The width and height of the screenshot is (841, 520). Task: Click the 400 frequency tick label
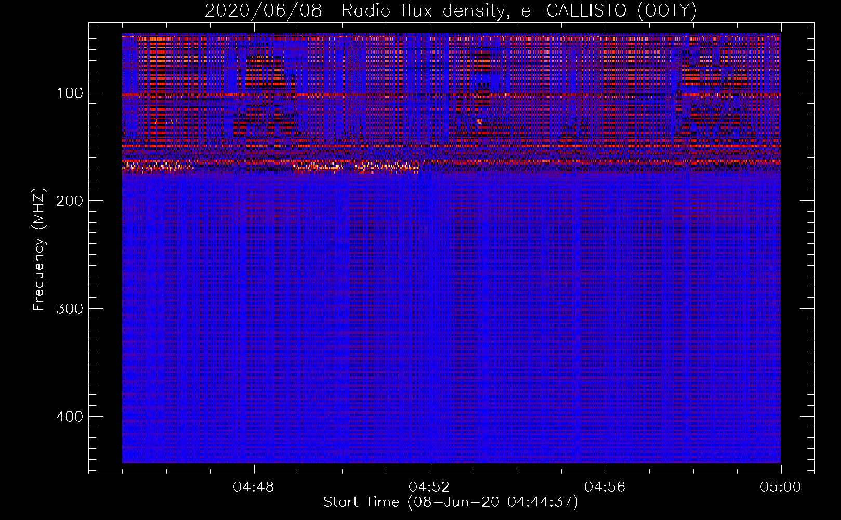click(70, 417)
